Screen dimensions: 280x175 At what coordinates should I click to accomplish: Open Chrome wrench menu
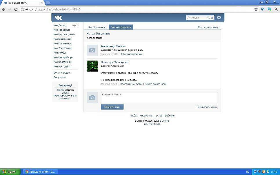click(x=276, y=9)
